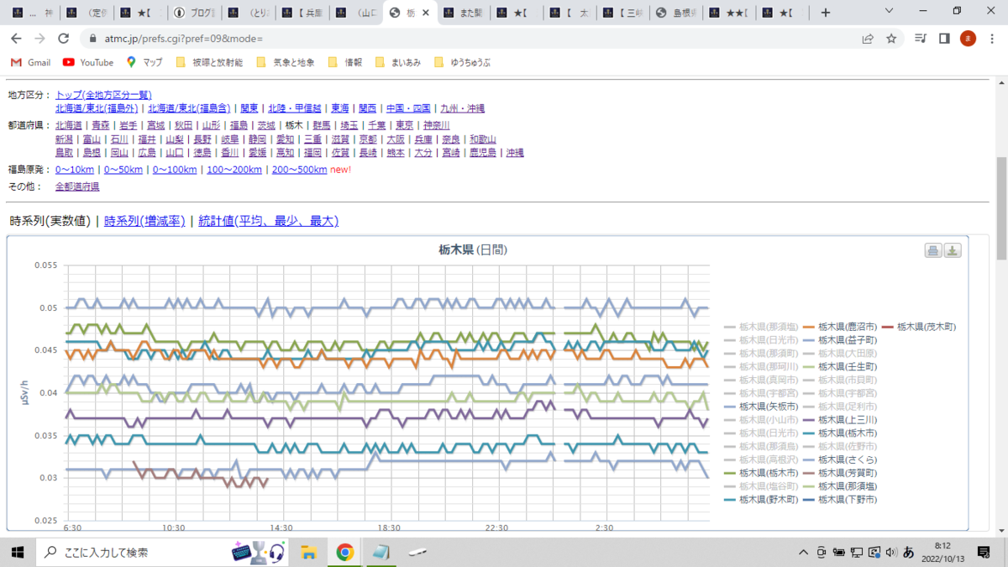
Task: Open the YouTube bookmark
Action: pyautogui.click(x=88, y=62)
